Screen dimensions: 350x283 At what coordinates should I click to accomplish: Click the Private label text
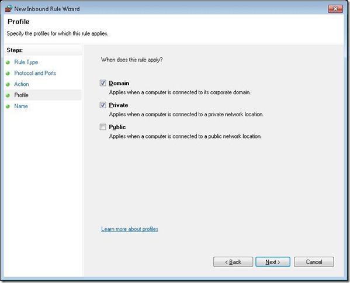[119, 105]
